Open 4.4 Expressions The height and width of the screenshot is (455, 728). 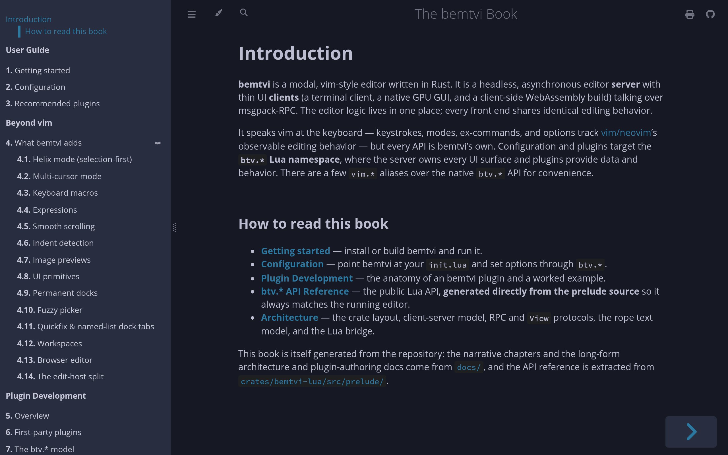(47, 210)
